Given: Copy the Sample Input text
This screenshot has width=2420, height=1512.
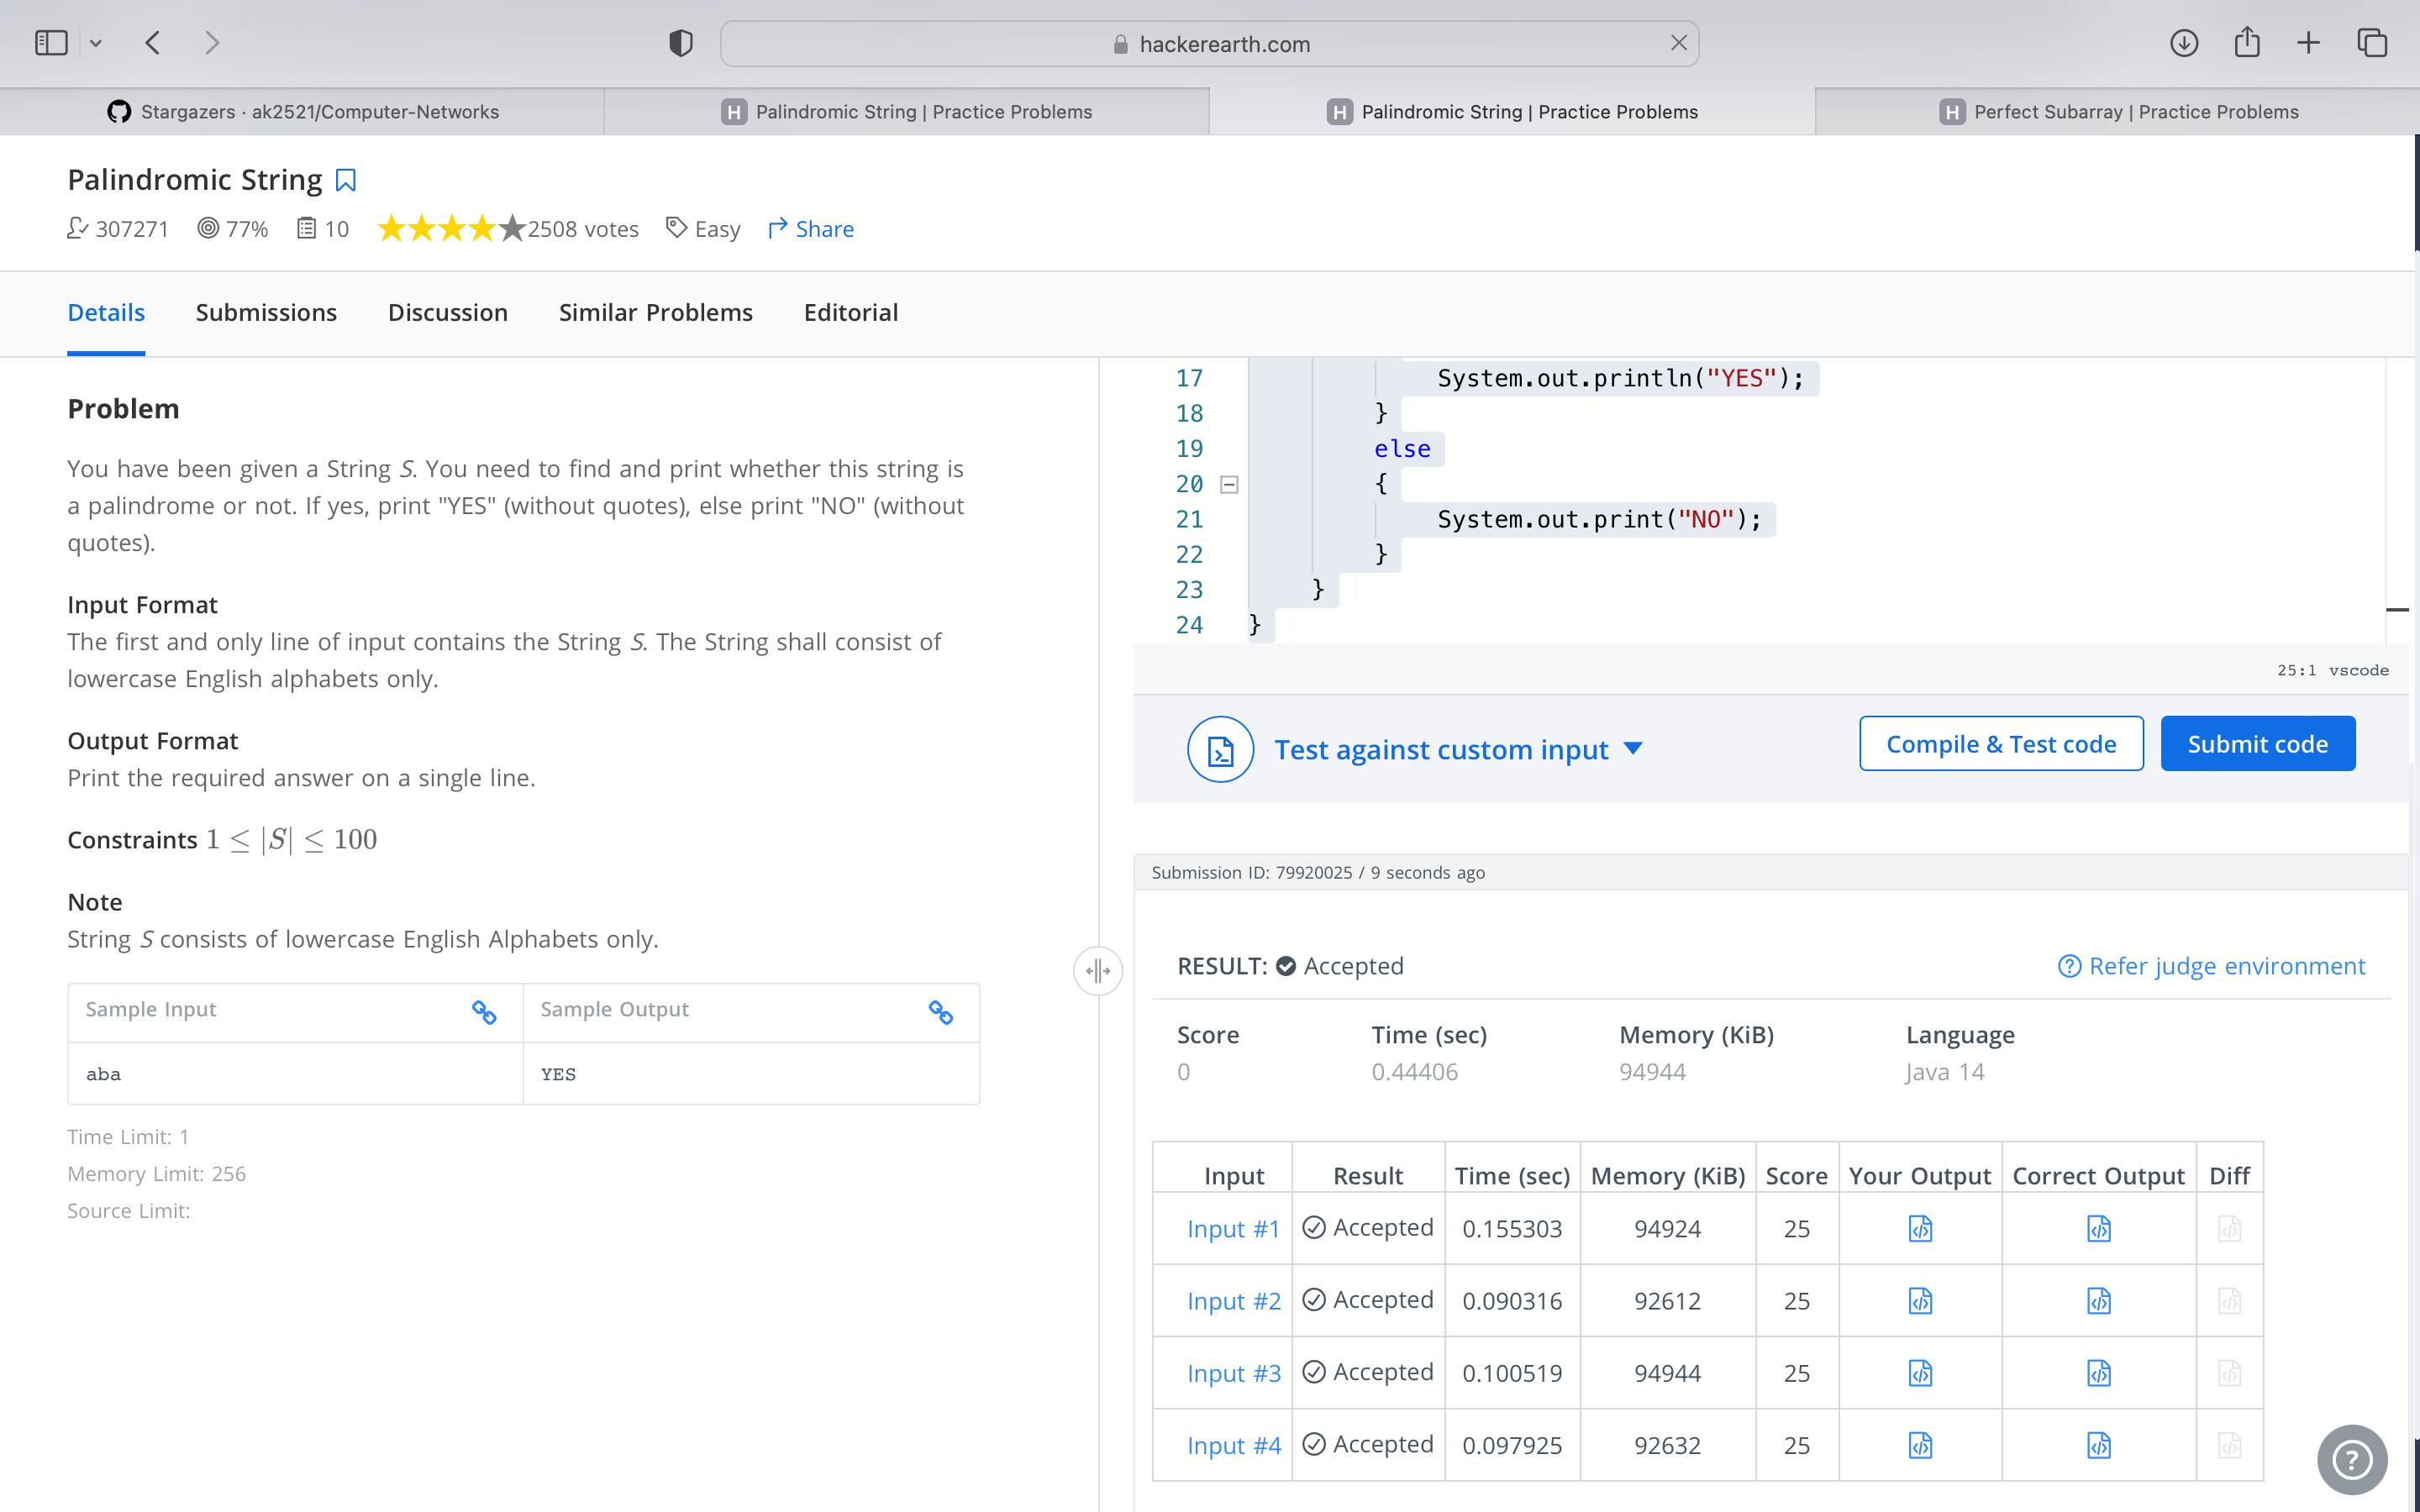Looking at the screenshot, I should tap(484, 1012).
